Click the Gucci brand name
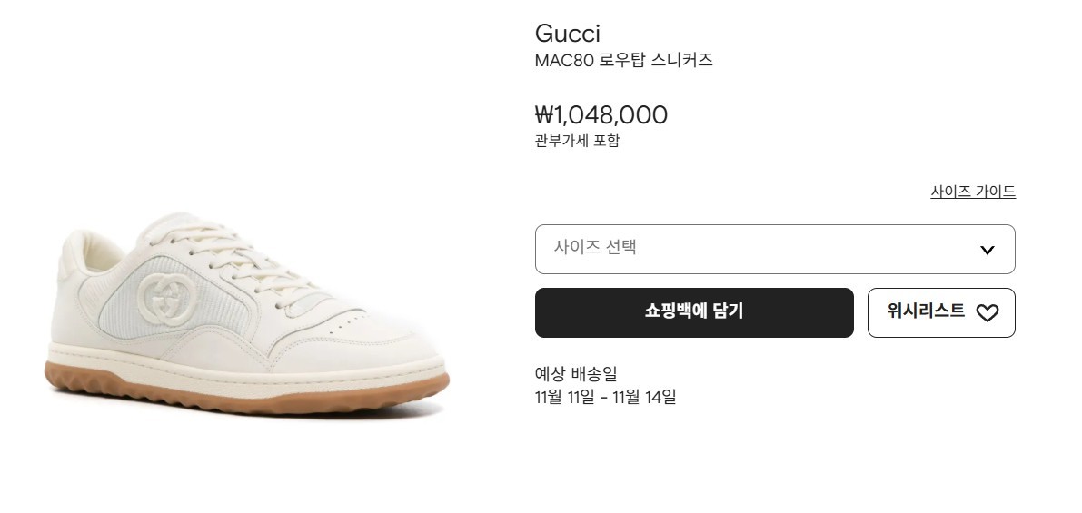This screenshot has height=513, width=1082. pyautogui.click(x=567, y=34)
